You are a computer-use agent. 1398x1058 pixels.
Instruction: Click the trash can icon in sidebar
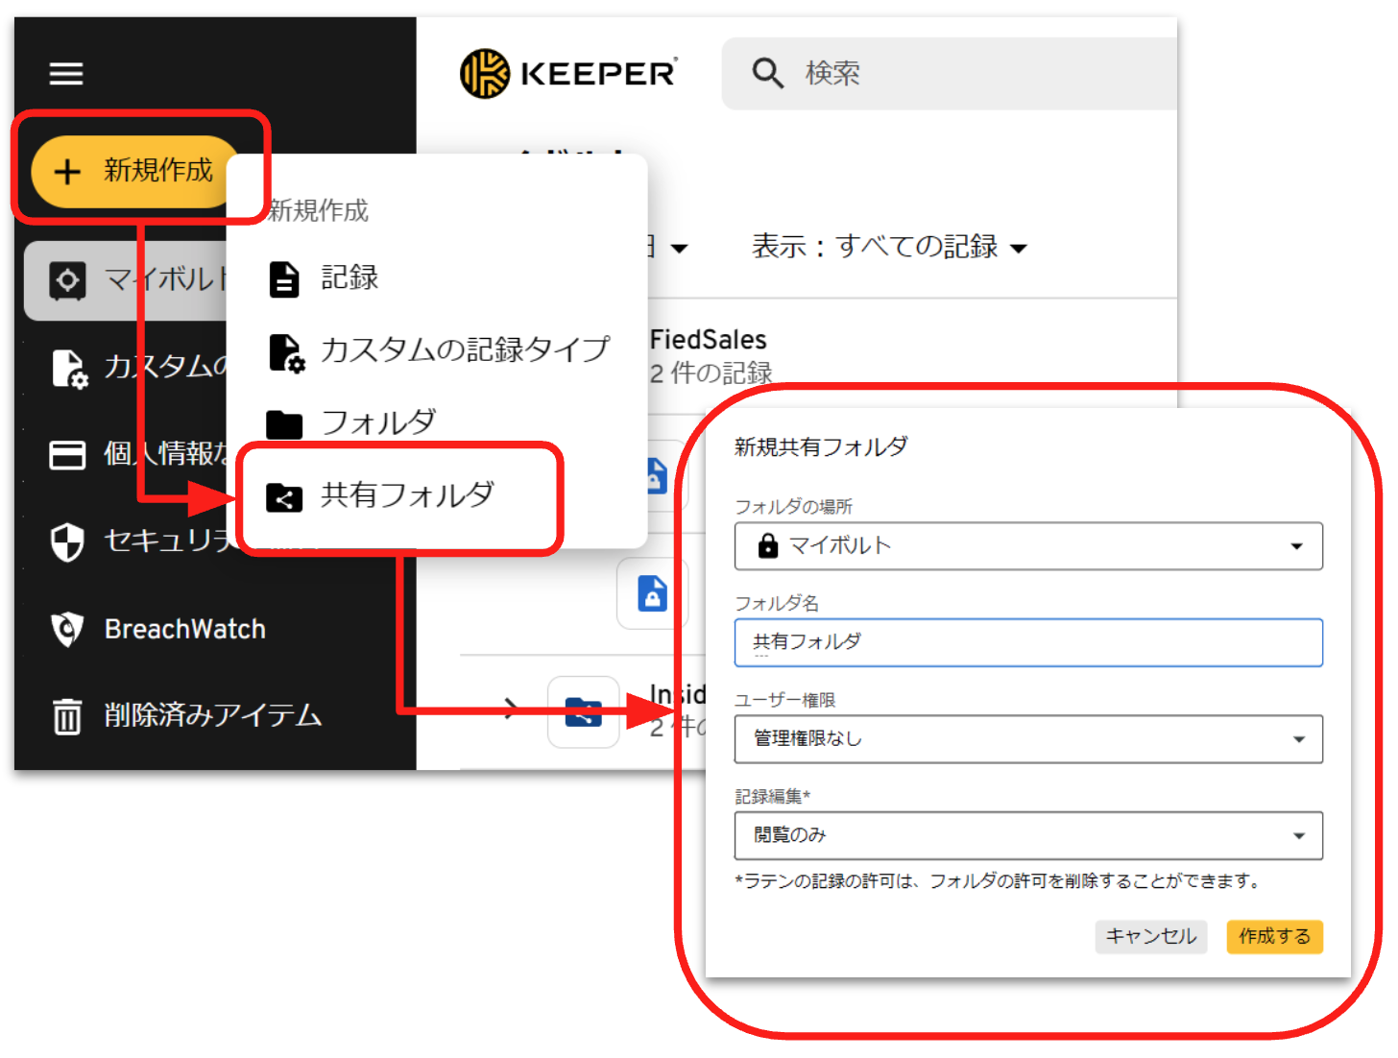[67, 716]
